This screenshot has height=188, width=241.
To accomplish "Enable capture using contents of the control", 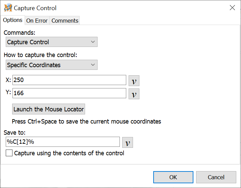I will coord(9,153).
